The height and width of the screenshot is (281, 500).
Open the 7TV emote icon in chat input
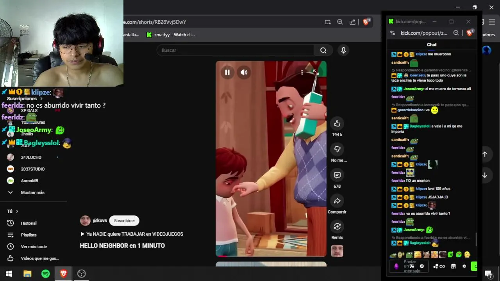tap(412, 266)
